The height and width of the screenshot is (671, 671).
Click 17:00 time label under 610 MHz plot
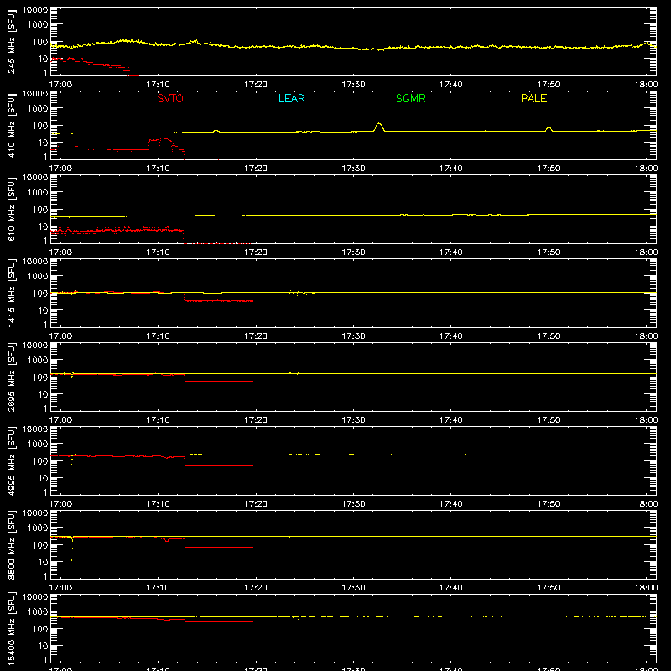[x=60, y=252]
